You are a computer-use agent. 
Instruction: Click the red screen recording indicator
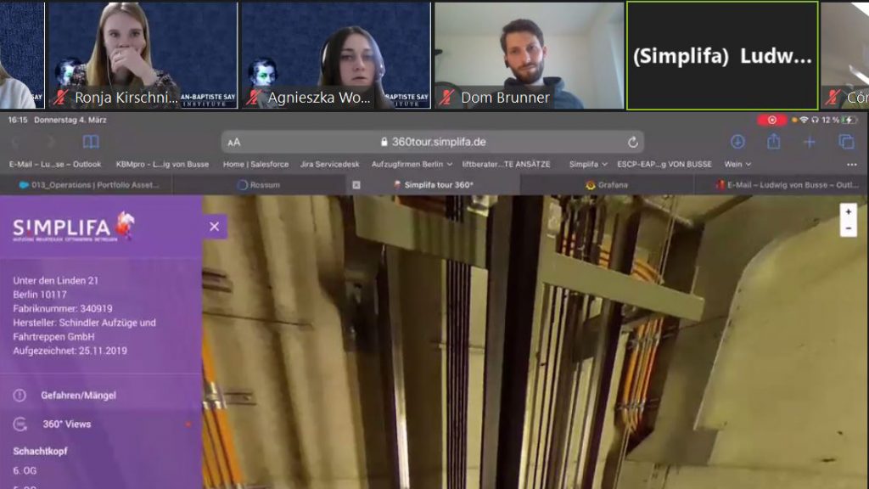click(x=771, y=120)
